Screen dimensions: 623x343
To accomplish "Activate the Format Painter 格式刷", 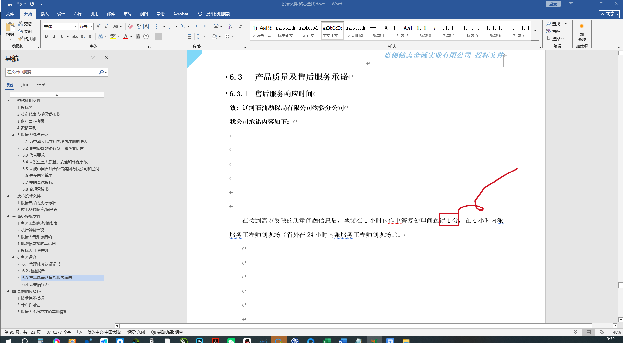I will click(27, 39).
